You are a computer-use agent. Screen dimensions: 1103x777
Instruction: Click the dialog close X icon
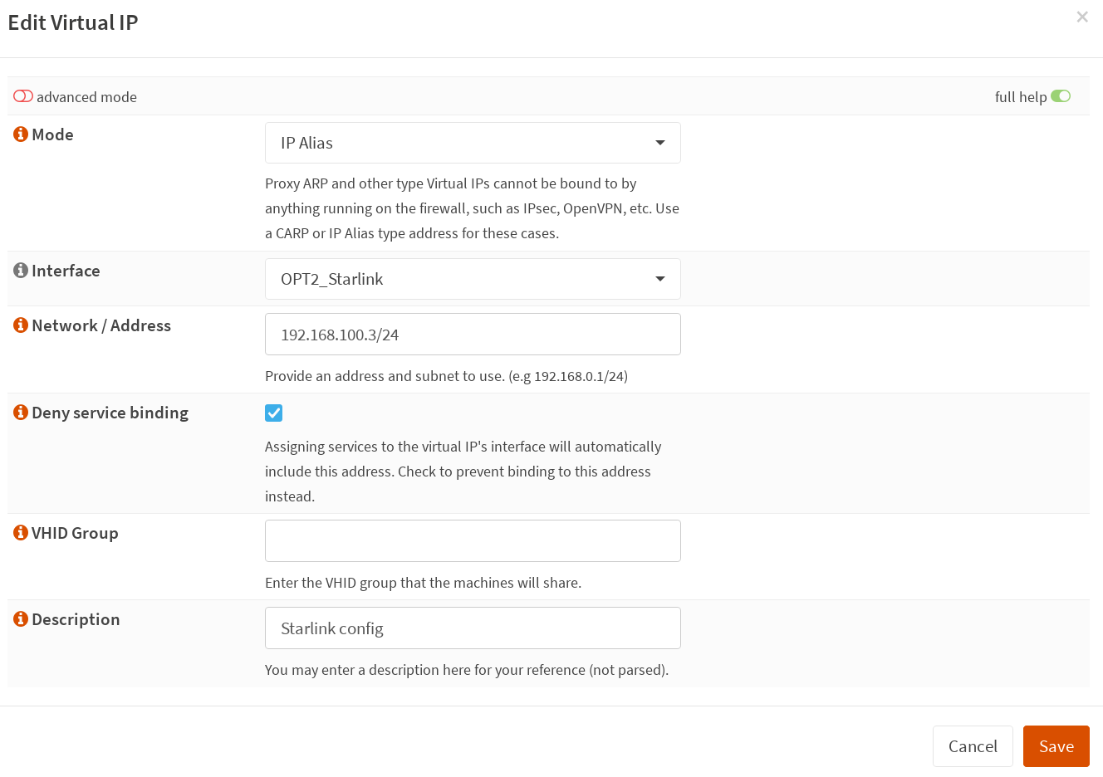(1082, 17)
